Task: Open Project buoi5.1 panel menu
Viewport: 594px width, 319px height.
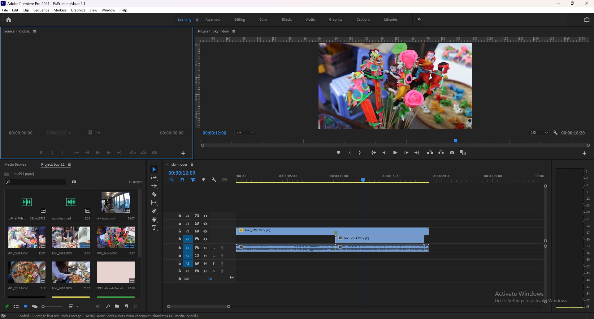Action: tap(69, 165)
